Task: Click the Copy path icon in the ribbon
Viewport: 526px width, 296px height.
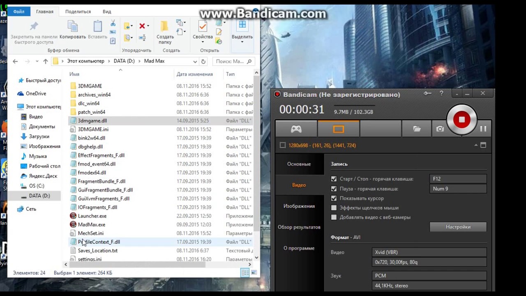Action: click(x=113, y=32)
